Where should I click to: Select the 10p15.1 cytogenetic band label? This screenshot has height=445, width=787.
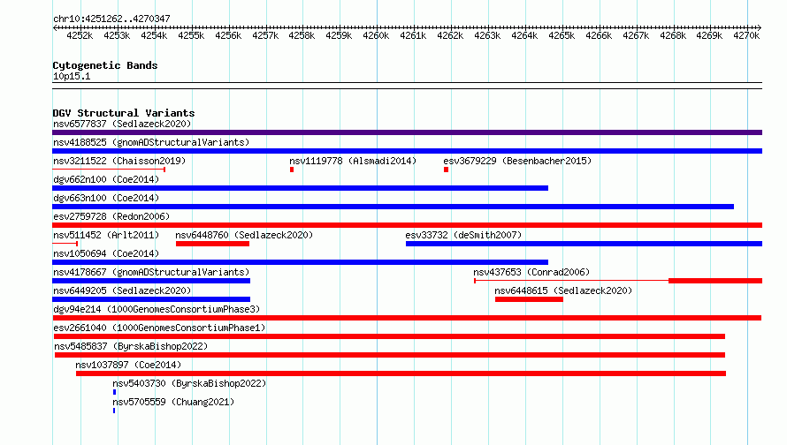pyautogui.click(x=72, y=76)
